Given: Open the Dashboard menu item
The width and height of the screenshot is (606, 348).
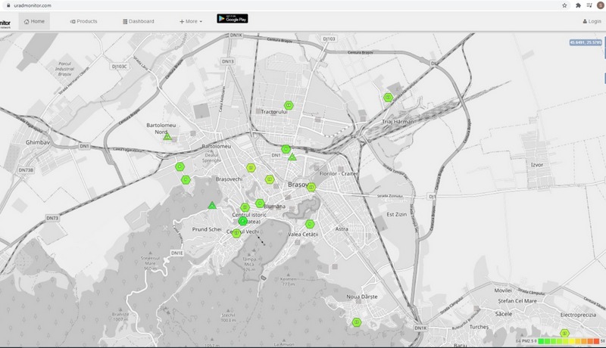Looking at the screenshot, I should tap(138, 21).
